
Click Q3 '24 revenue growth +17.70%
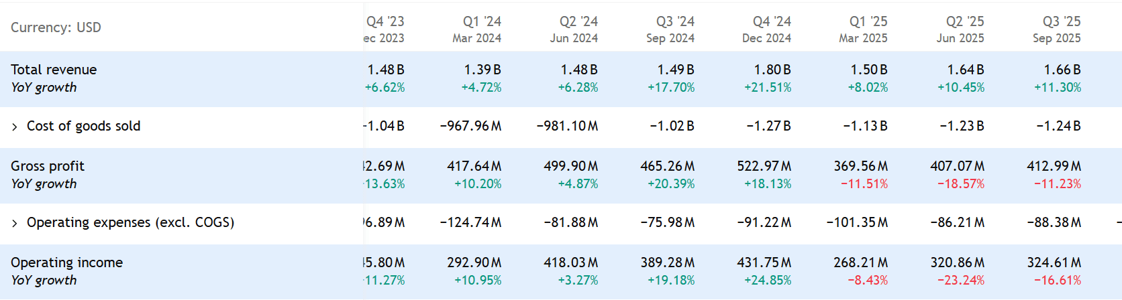tap(671, 88)
